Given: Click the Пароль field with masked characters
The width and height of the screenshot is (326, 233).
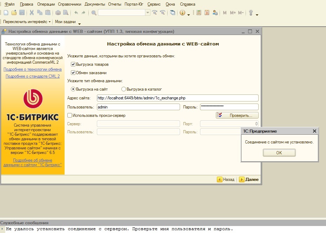Looking at the screenshot, I should [x=229, y=107].
